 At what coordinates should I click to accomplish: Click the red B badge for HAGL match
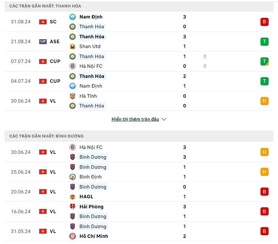point(264,192)
